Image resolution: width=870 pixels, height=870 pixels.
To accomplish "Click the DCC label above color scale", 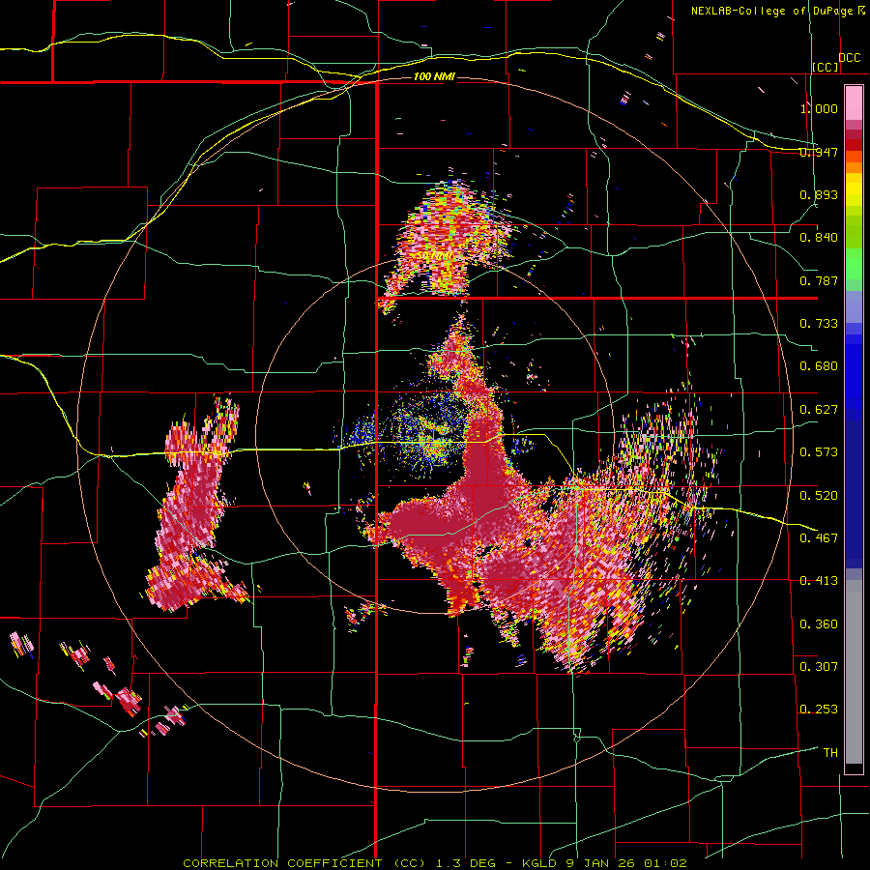I will [849, 58].
